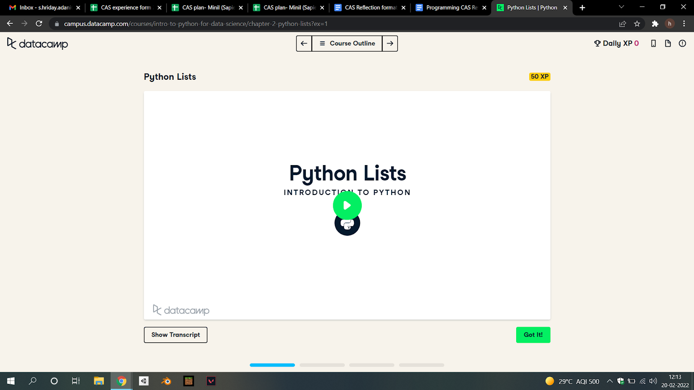Image resolution: width=694 pixels, height=390 pixels.
Task: Click the Python Lists heading
Action: (x=170, y=77)
